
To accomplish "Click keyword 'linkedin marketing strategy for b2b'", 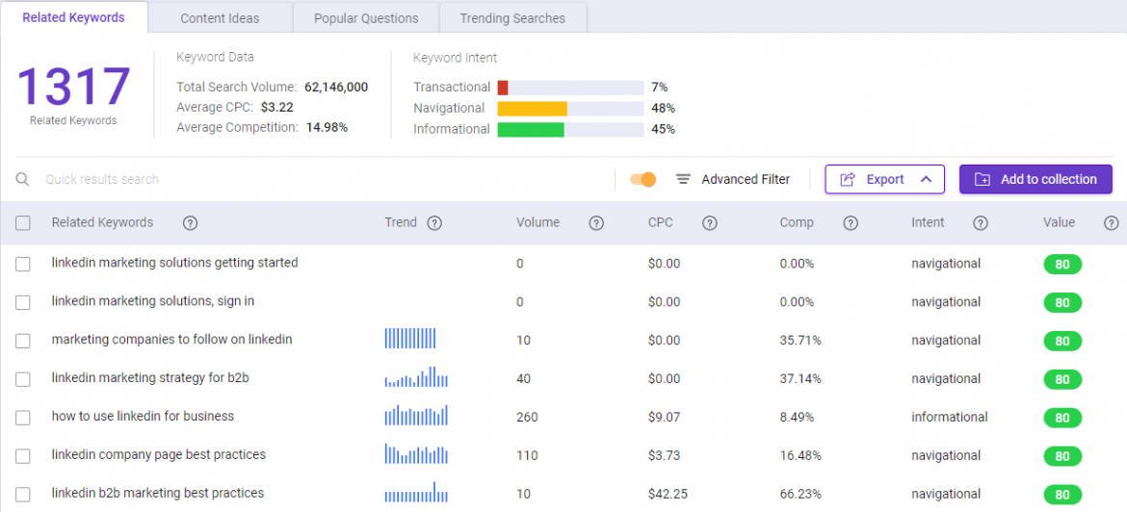I will 150,377.
